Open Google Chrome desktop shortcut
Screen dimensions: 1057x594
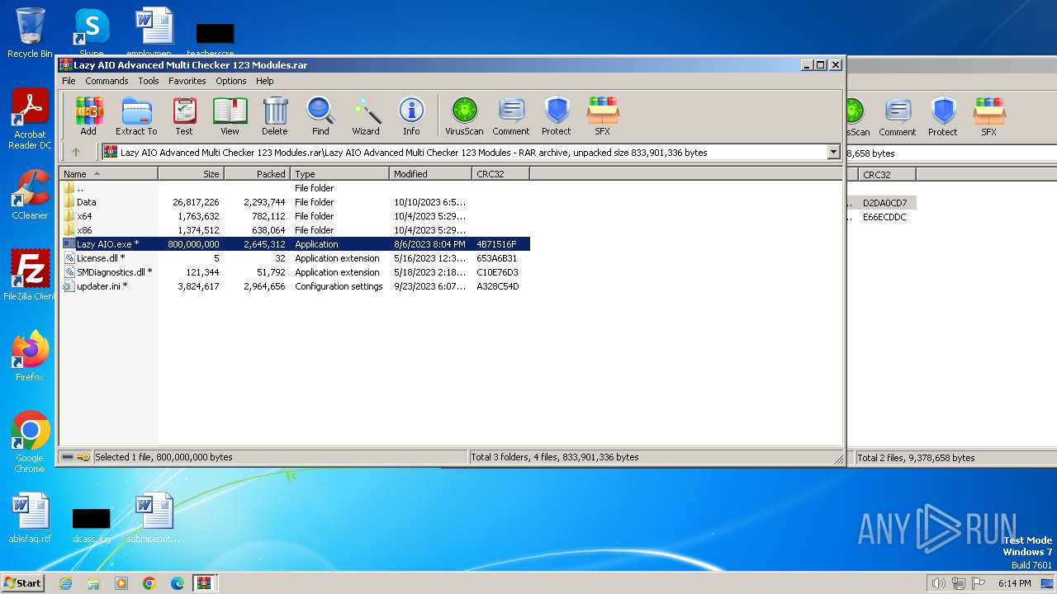[x=30, y=442]
